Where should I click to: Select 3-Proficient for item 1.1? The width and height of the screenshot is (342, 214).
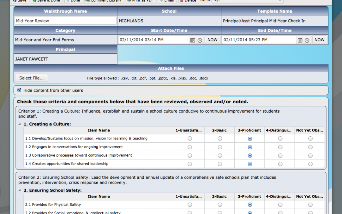pyautogui.click(x=250, y=139)
